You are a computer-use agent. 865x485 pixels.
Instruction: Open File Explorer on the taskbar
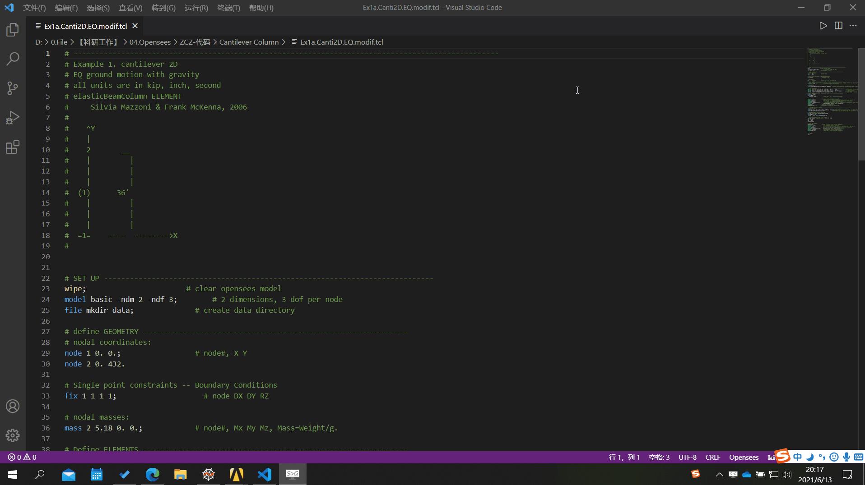point(181,474)
